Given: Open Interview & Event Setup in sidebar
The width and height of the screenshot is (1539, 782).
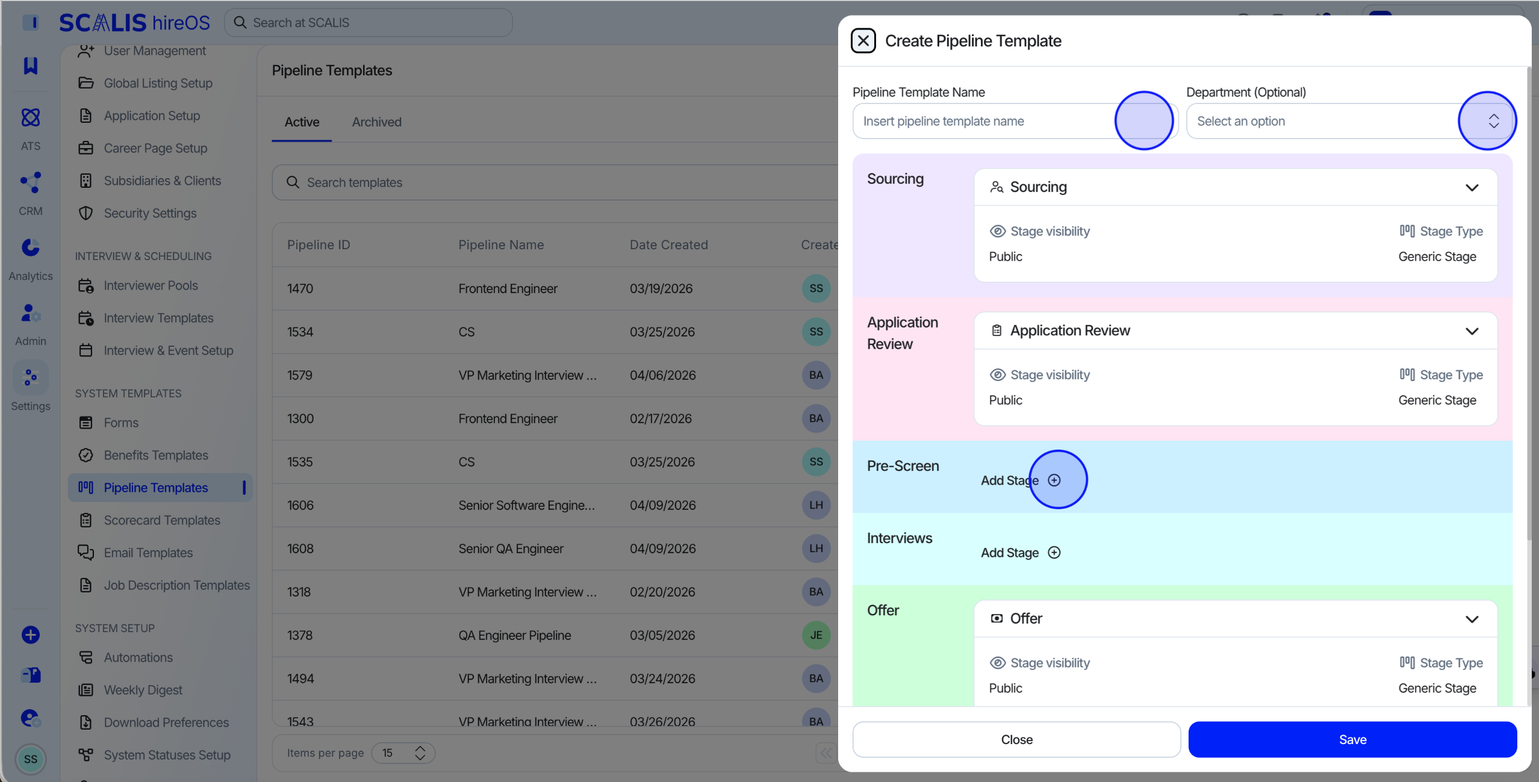Looking at the screenshot, I should pyautogui.click(x=160, y=350).
